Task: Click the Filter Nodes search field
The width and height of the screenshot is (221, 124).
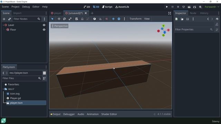Action: click(x=27, y=19)
